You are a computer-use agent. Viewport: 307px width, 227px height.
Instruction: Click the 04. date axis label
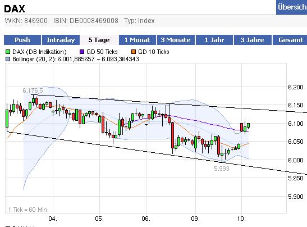click(53, 219)
